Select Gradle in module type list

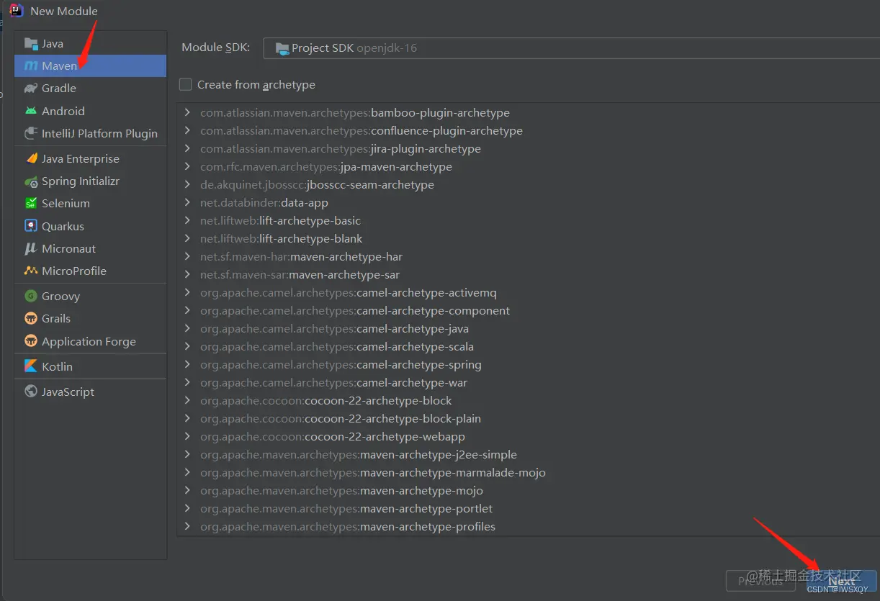pos(90,88)
